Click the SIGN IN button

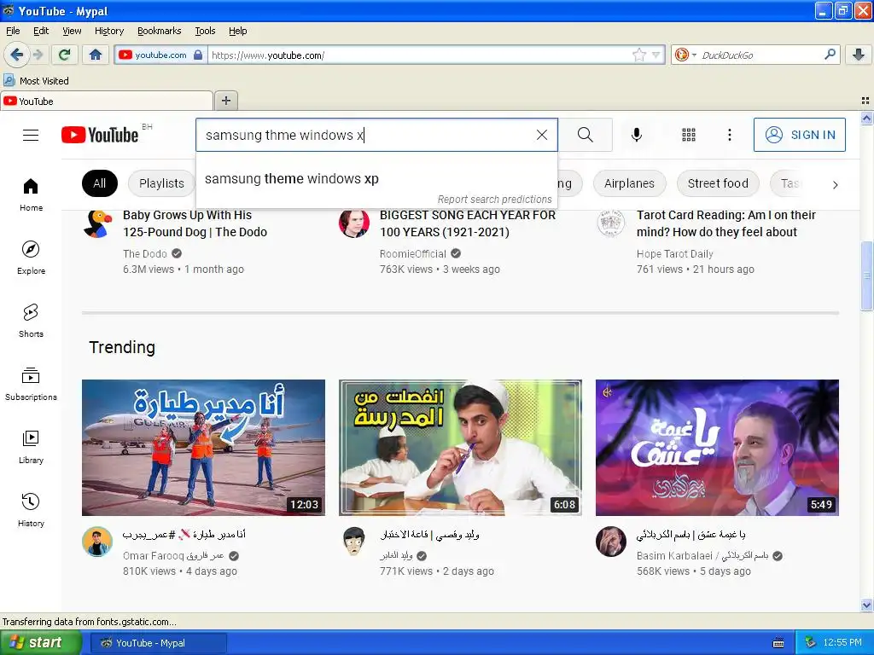click(799, 135)
